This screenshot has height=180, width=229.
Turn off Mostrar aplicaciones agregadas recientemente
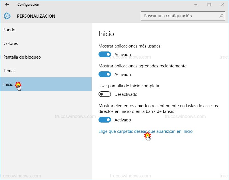105,74
